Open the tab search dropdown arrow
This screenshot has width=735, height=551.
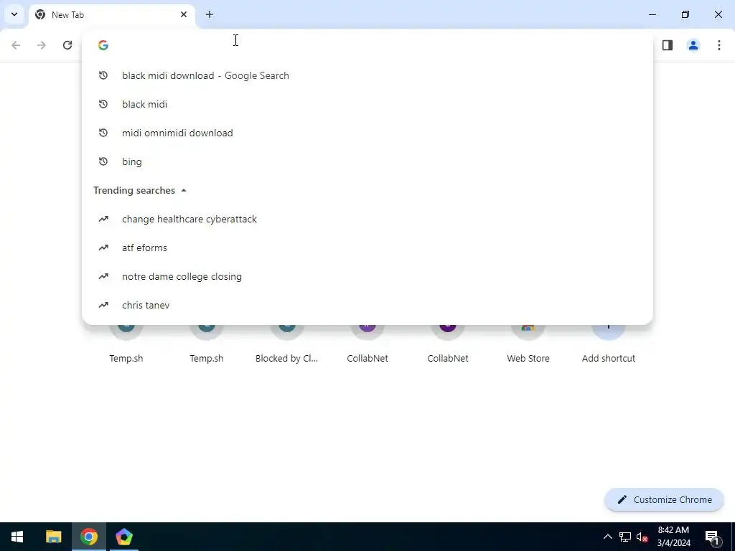(x=14, y=14)
